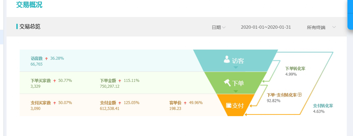Viewport: 353px width, 136px height.
Task: Open the 日期 dropdown
Action: coord(219,27)
